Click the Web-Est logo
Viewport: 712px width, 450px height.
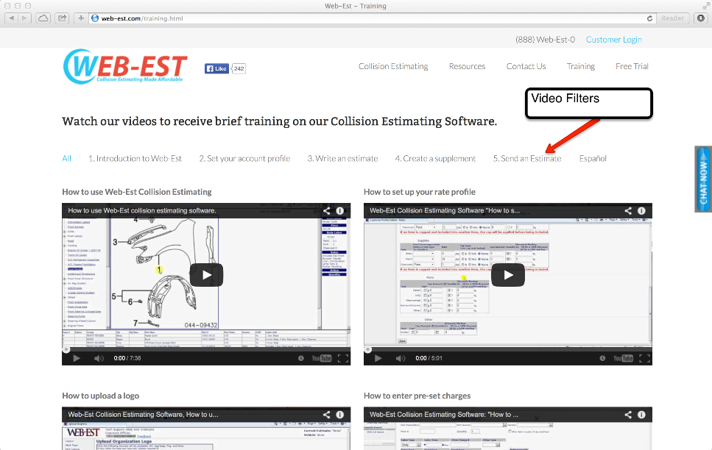[x=125, y=66]
